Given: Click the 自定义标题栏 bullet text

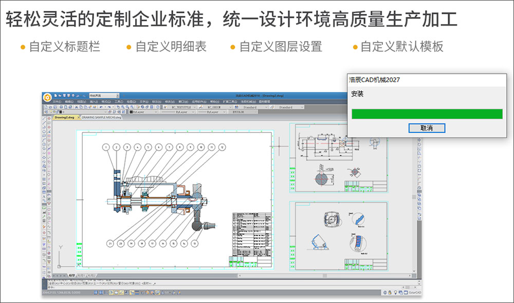Looking at the screenshot, I should (x=65, y=47).
